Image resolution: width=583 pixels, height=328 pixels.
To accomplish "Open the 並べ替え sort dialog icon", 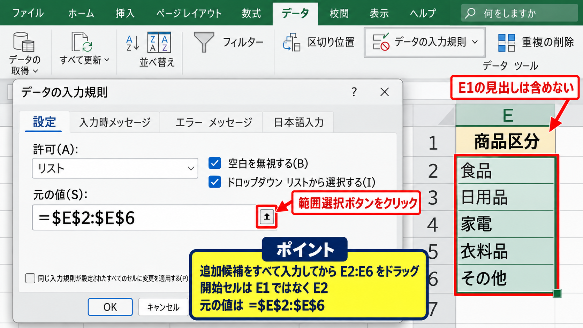I will (159, 43).
